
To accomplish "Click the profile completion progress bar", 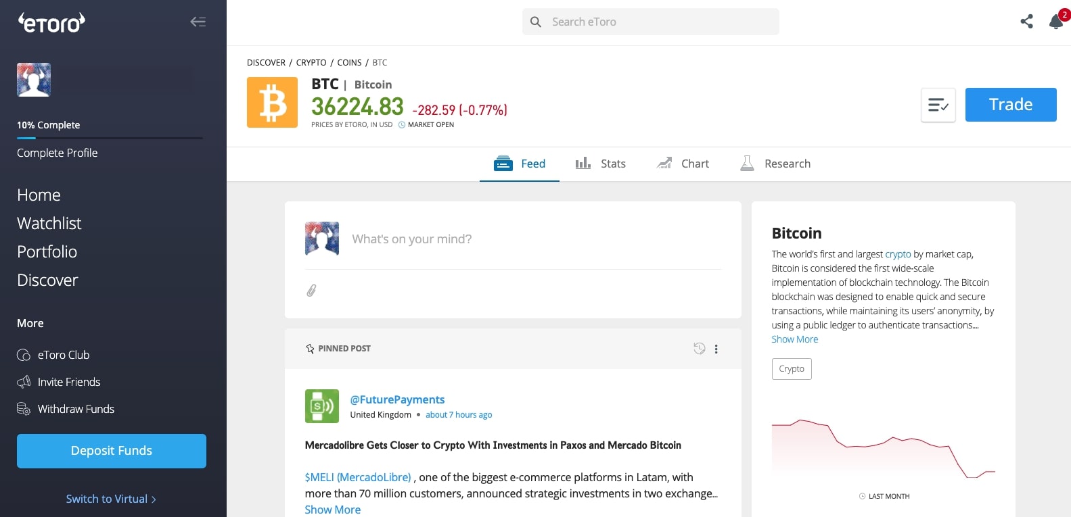I will click(110, 138).
